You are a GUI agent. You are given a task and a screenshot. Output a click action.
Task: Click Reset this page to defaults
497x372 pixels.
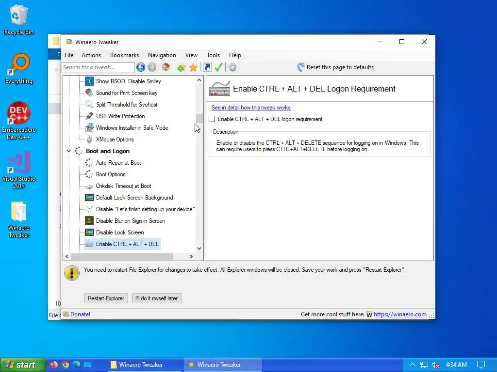[x=336, y=67]
